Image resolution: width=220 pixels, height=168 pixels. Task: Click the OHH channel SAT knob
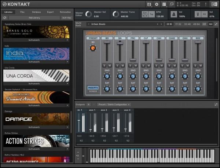pos(185,89)
